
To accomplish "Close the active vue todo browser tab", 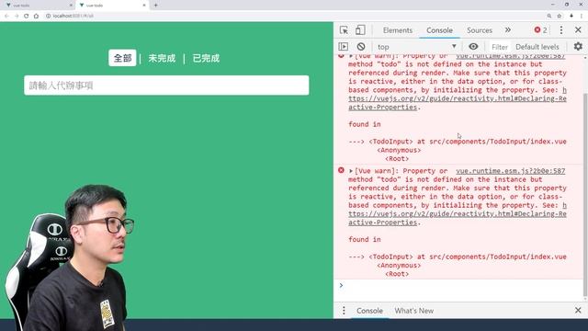I will (x=144, y=6).
